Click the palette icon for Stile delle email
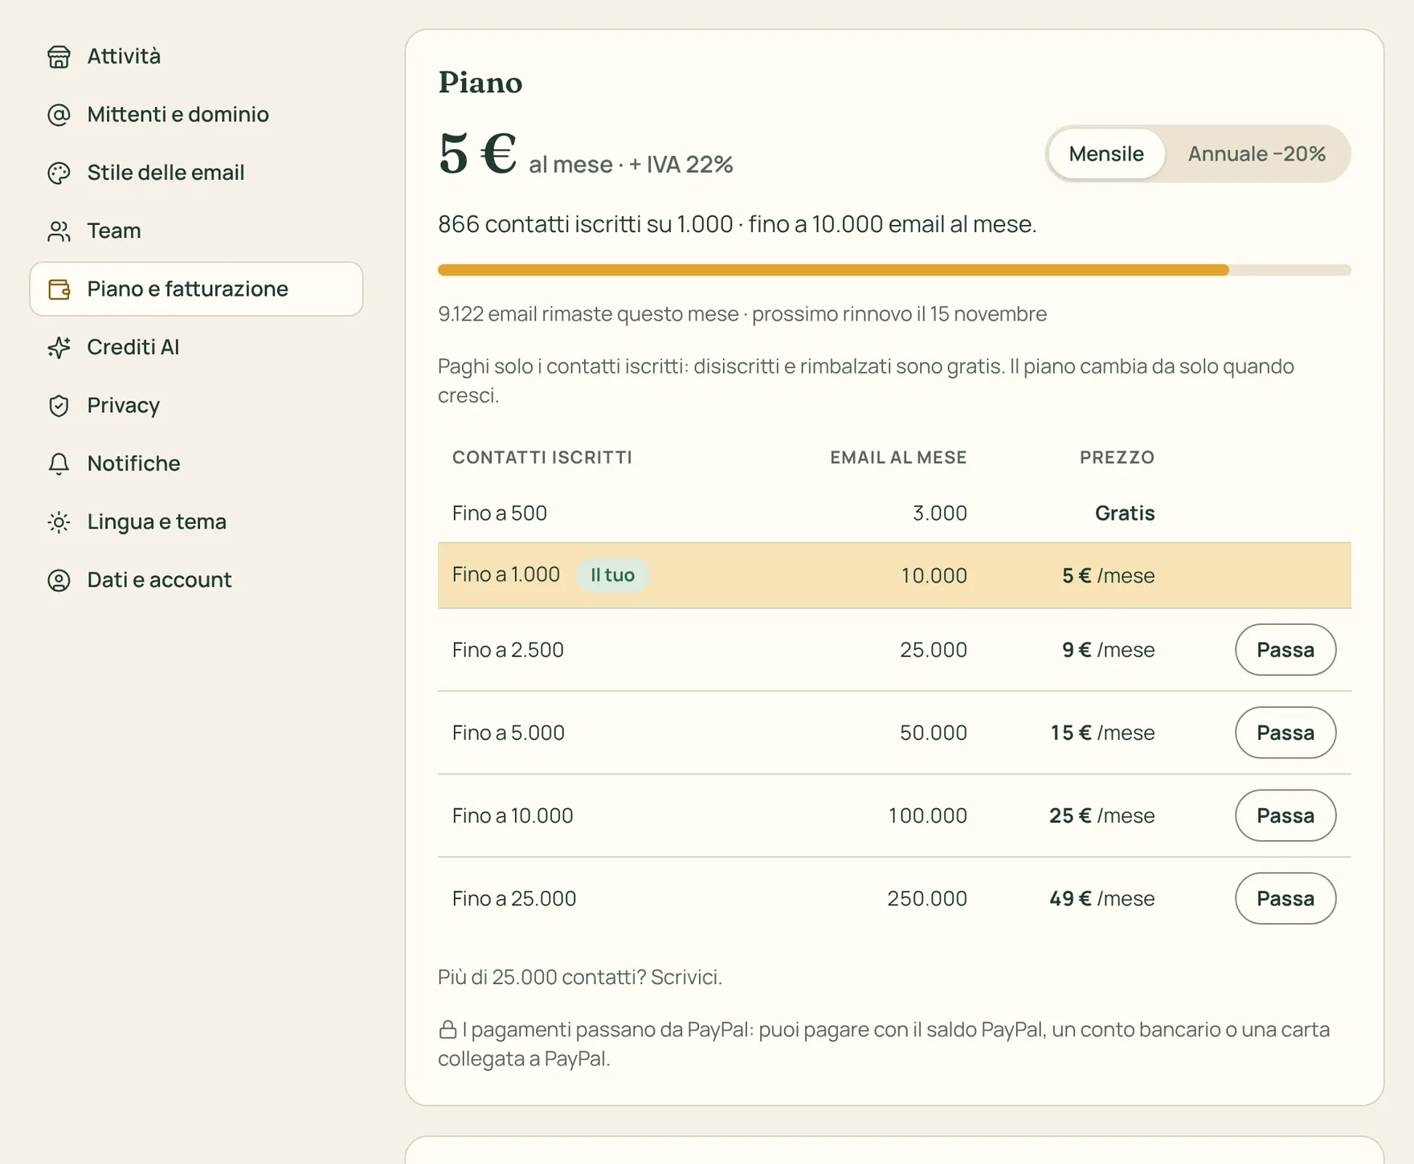This screenshot has height=1164, width=1414. click(59, 173)
